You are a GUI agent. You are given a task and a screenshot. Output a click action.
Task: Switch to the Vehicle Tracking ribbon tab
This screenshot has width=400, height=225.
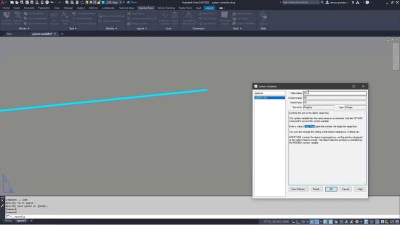click(166, 8)
